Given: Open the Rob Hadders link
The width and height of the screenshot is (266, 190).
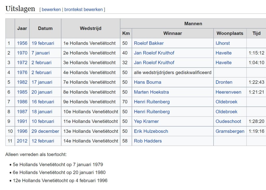Looking at the screenshot, I should [148, 141].
